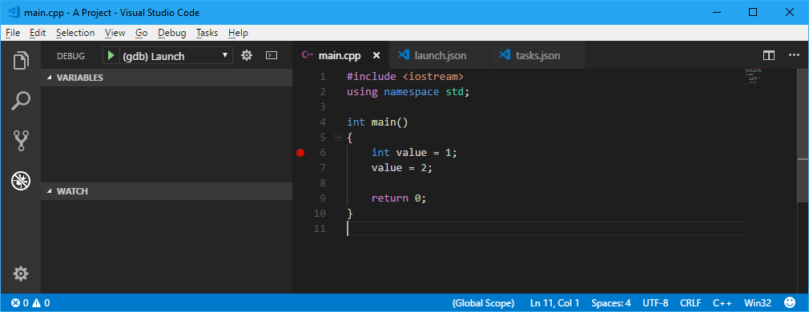809x312 pixels.
Task: Click the Split Editor icon
Action: (769, 55)
